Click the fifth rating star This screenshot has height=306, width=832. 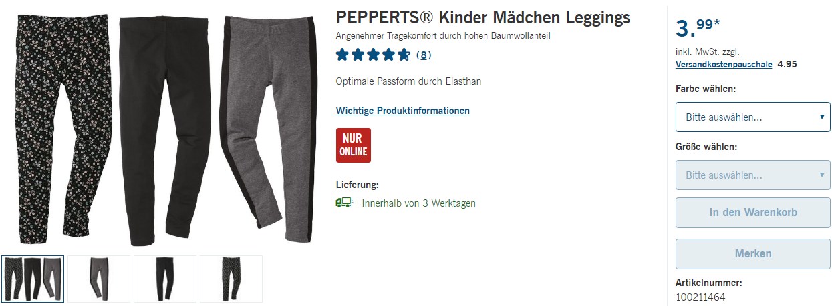point(404,55)
